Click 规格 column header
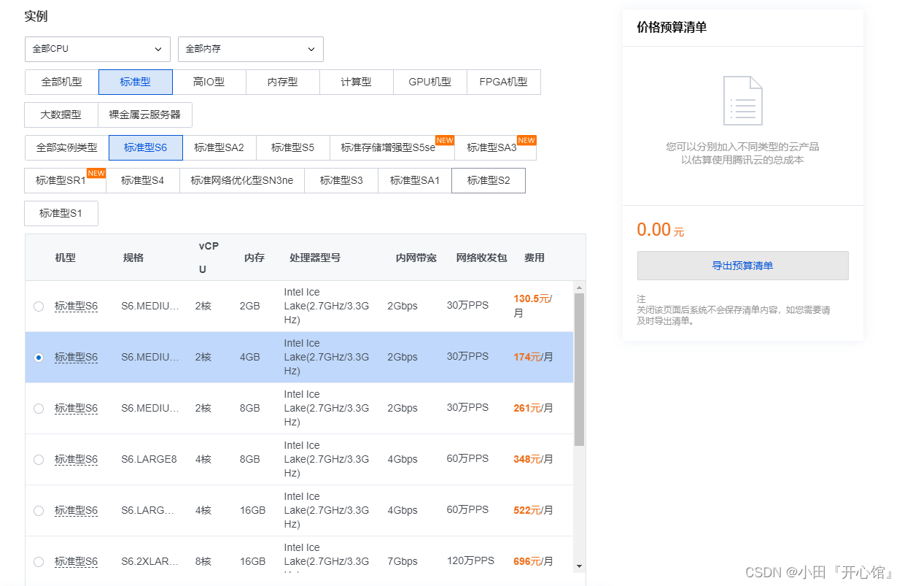 pyautogui.click(x=133, y=258)
